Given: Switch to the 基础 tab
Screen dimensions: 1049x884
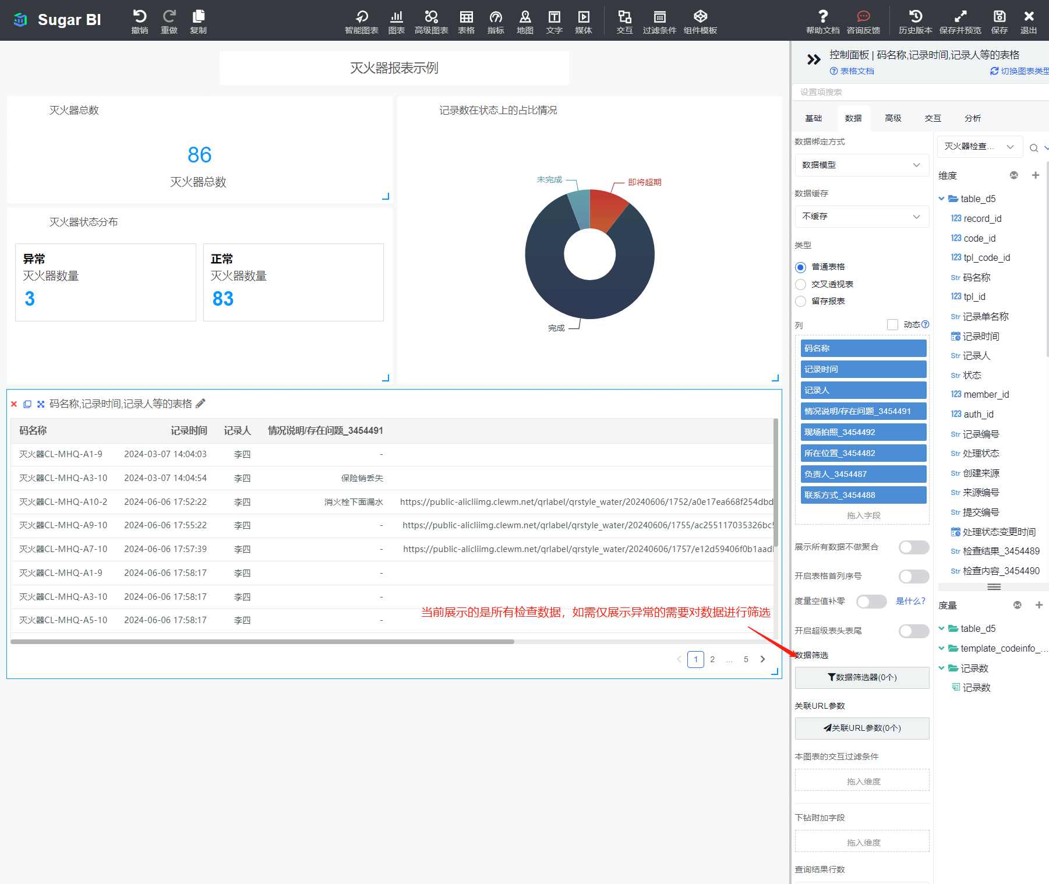Looking at the screenshot, I should tap(813, 118).
